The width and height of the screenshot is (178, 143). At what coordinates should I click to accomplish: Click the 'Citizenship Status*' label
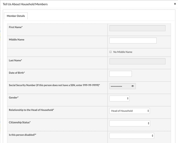tap(20, 123)
